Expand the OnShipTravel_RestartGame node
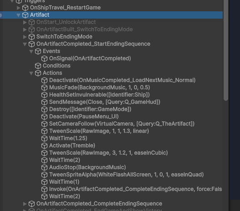Screen dimensions: 240x211 tap(18, 8)
